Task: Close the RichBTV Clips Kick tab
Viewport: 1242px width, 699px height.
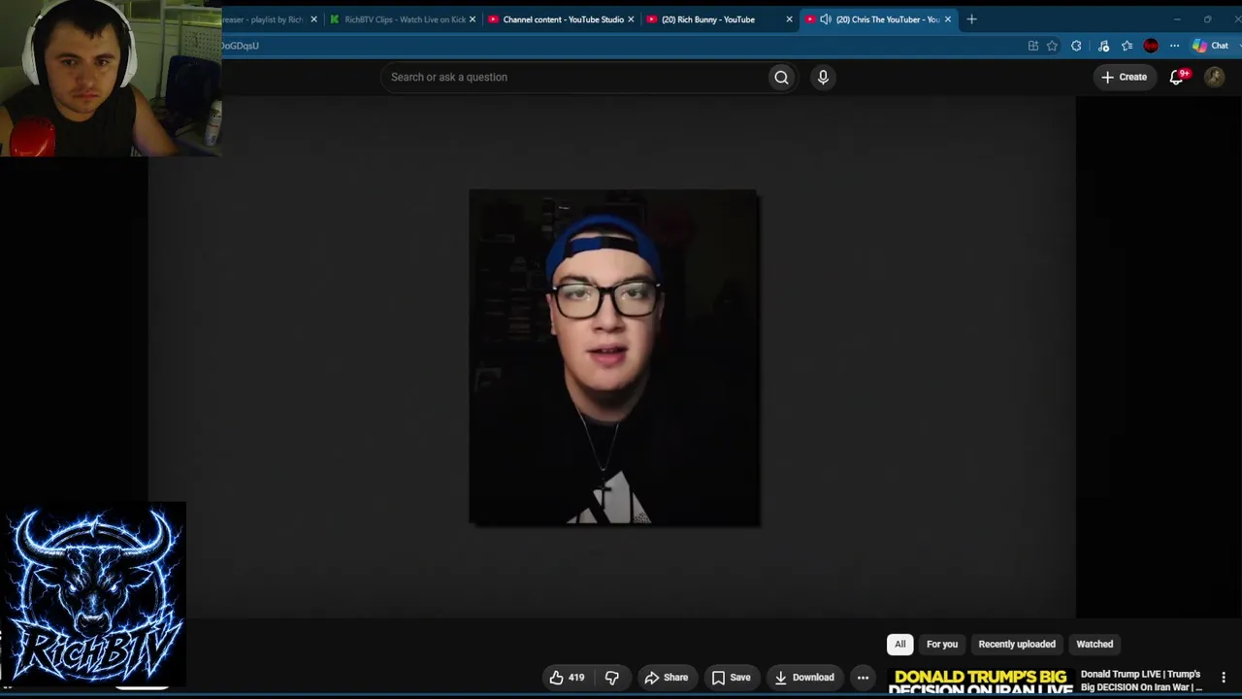Action: pyautogui.click(x=473, y=19)
